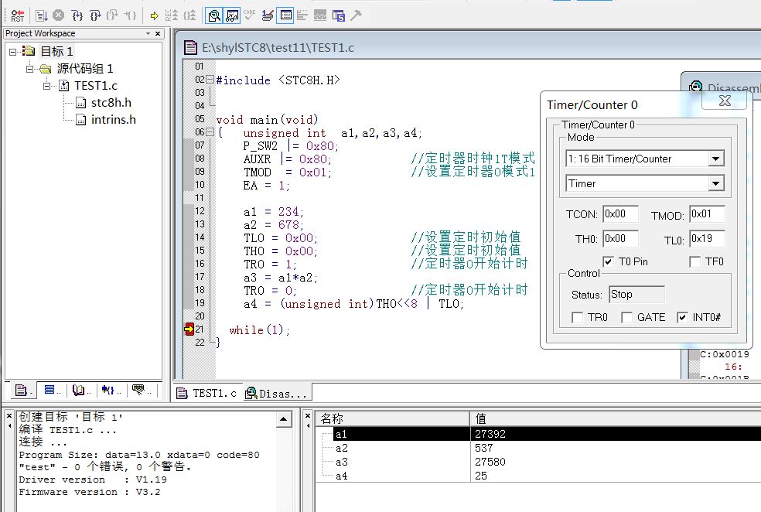Toggle the Memory window icon

point(286,15)
